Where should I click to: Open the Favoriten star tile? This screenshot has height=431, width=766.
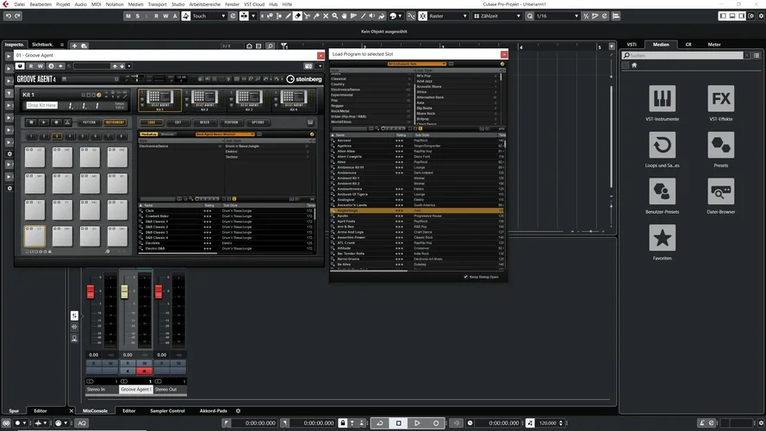tap(662, 238)
